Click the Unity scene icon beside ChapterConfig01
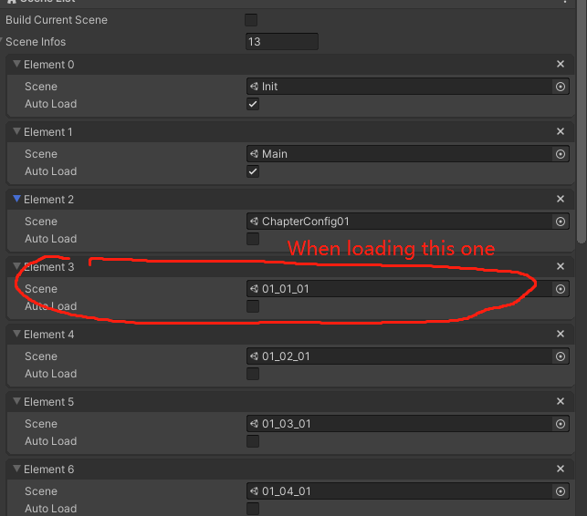 point(254,222)
